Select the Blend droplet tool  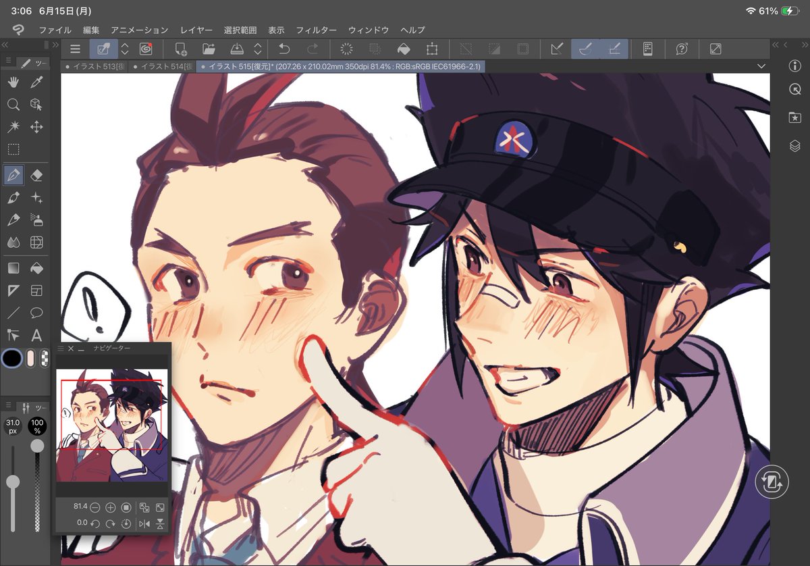[13, 242]
